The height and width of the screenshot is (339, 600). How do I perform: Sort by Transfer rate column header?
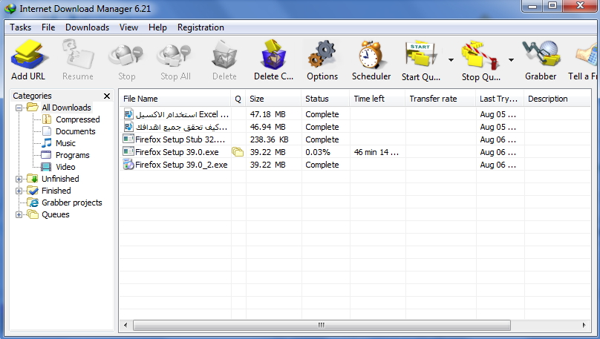click(440, 99)
